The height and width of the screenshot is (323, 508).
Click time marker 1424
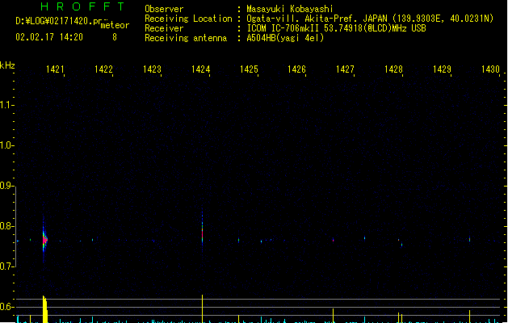point(200,69)
